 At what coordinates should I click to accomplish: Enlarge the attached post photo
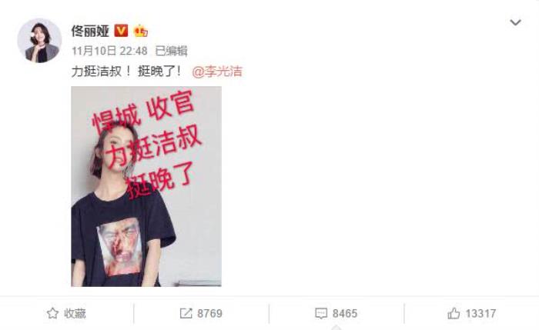pyautogui.click(x=146, y=186)
